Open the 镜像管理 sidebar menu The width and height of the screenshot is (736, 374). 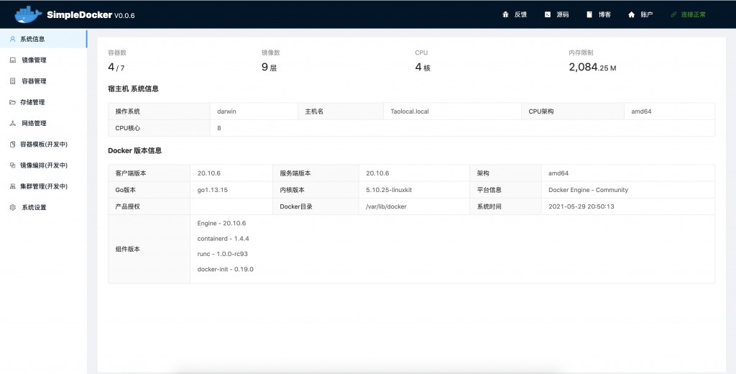[43, 60]
